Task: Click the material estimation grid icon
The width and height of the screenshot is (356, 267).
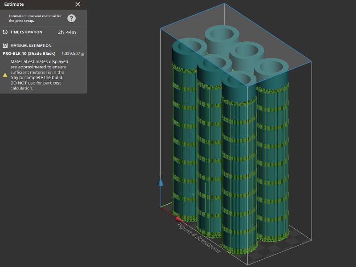Action: (x=5, y=45)
